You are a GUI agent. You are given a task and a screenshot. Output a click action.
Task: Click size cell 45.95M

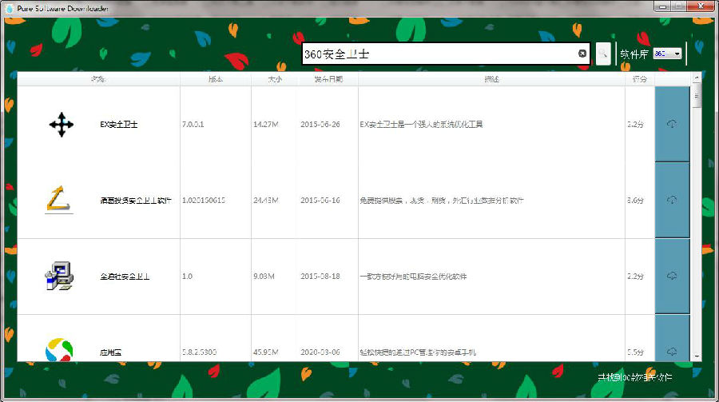click(266, 352)
